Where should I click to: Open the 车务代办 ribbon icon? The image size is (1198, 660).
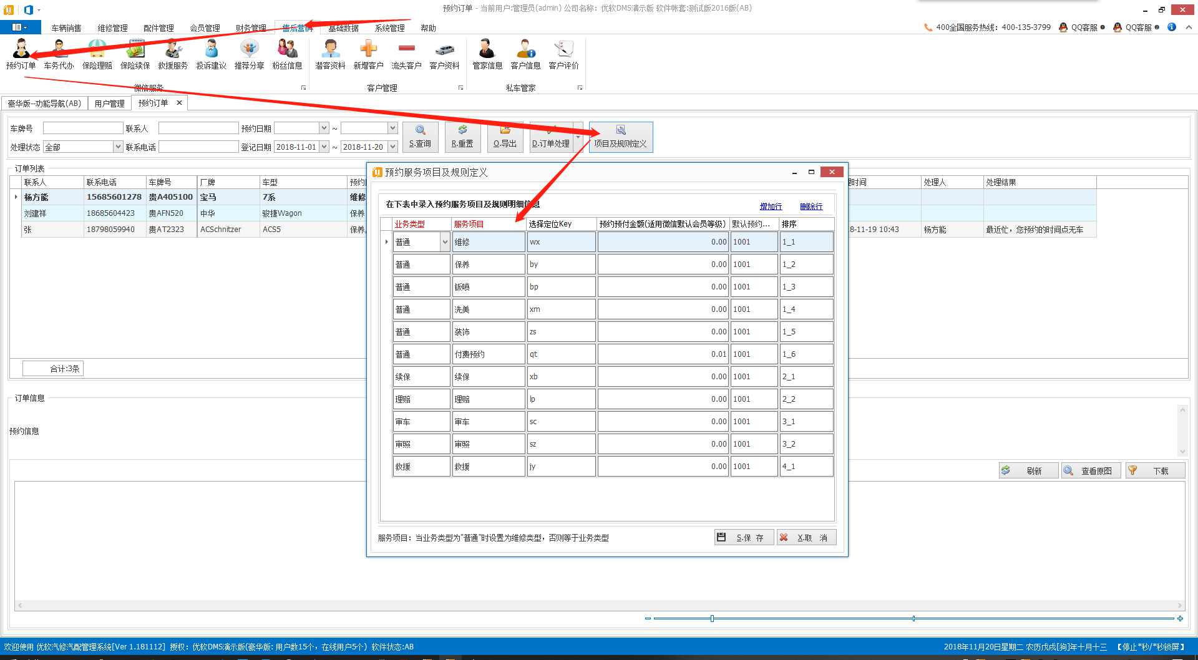click(59, 54)
